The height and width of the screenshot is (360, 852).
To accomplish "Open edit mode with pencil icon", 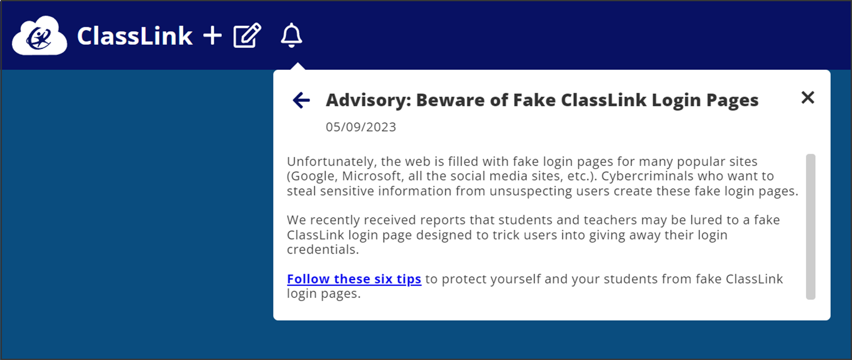I will pos(247,35).
